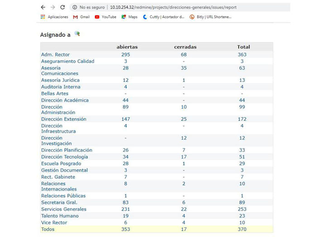Click 12 cerradas for Dirección Investigación

coord(183,138)
